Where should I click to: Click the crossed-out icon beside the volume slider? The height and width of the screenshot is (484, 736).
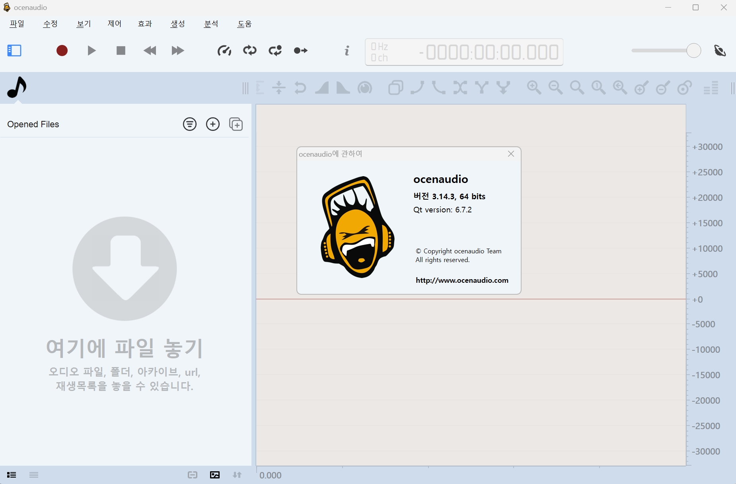tap(720, 51)
